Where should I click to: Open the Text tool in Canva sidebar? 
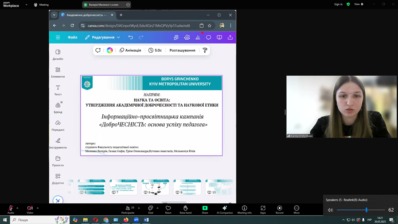58,90
